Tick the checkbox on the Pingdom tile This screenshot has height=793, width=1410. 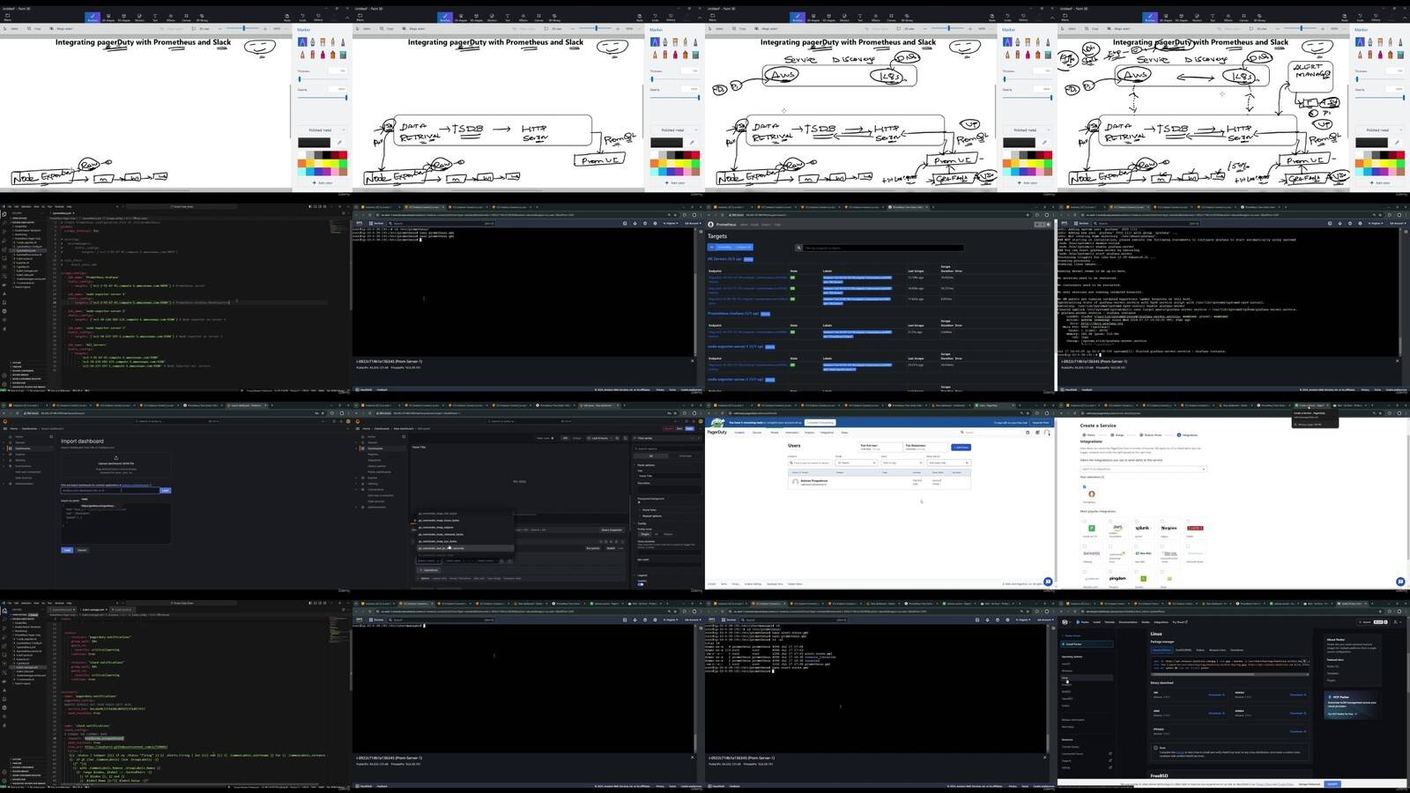[1110, 572]
